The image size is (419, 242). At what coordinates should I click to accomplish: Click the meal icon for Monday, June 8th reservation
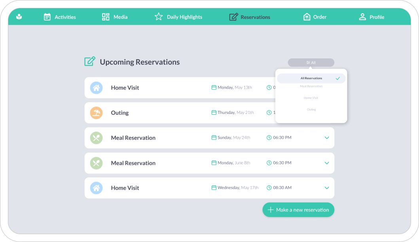click(96, 163)
